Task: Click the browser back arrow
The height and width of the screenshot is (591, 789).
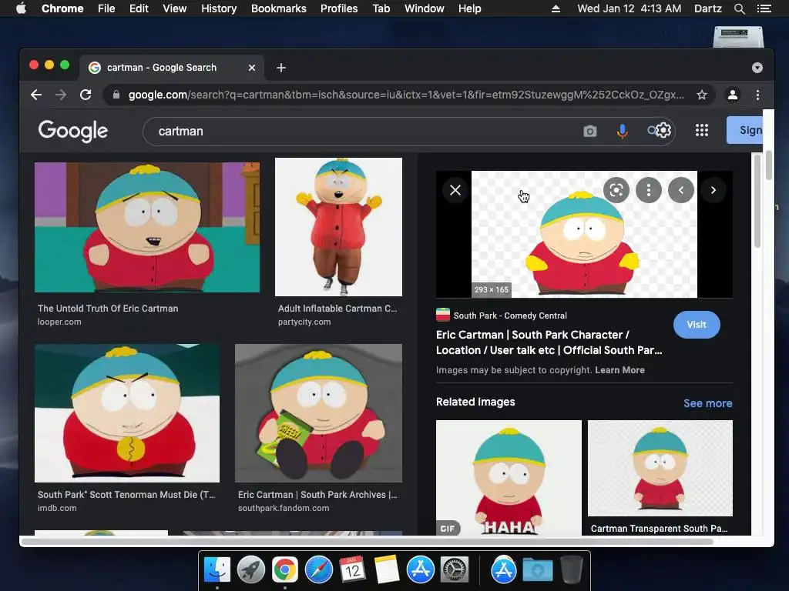Action: click(x=35, y=95)
